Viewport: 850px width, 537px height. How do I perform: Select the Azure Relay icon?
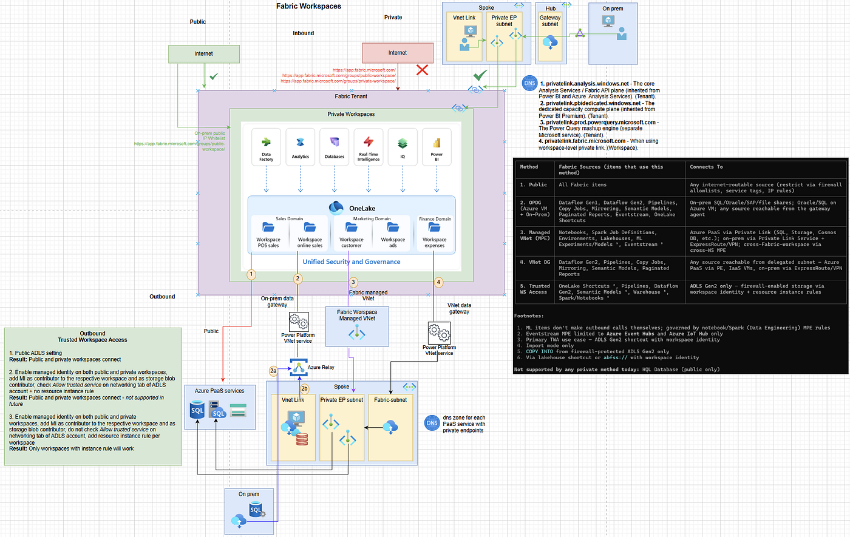(298, 366)
